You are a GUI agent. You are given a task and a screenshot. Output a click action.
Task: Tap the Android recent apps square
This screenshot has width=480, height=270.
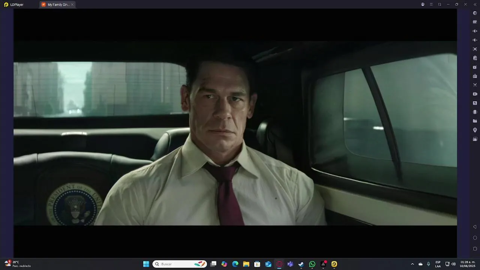[x=475, y=249]
